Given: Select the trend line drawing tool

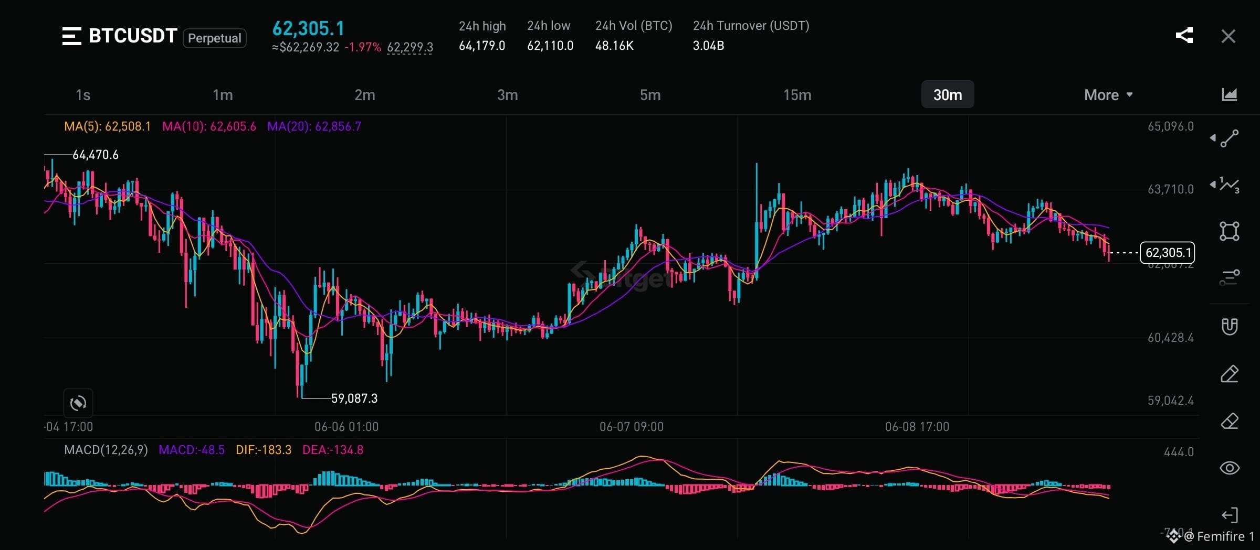Looking at the screenshot, I should pos(1230,138).
